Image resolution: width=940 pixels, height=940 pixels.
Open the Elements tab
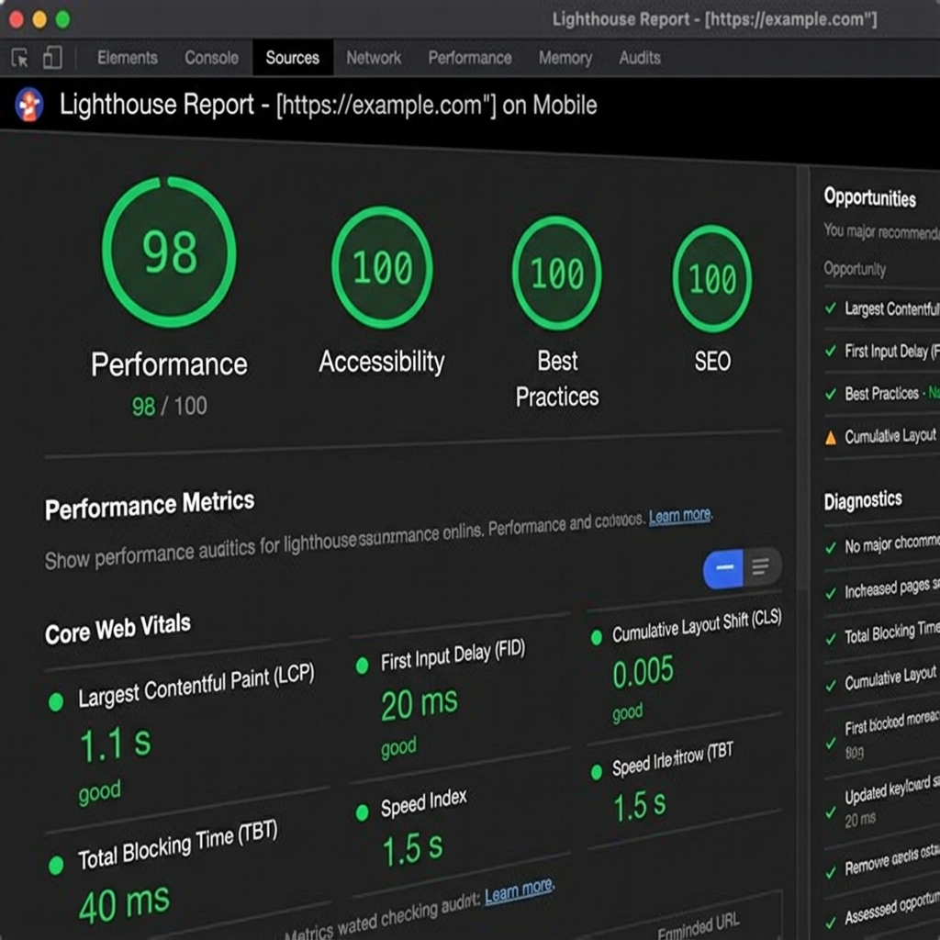tap(128, 58)
